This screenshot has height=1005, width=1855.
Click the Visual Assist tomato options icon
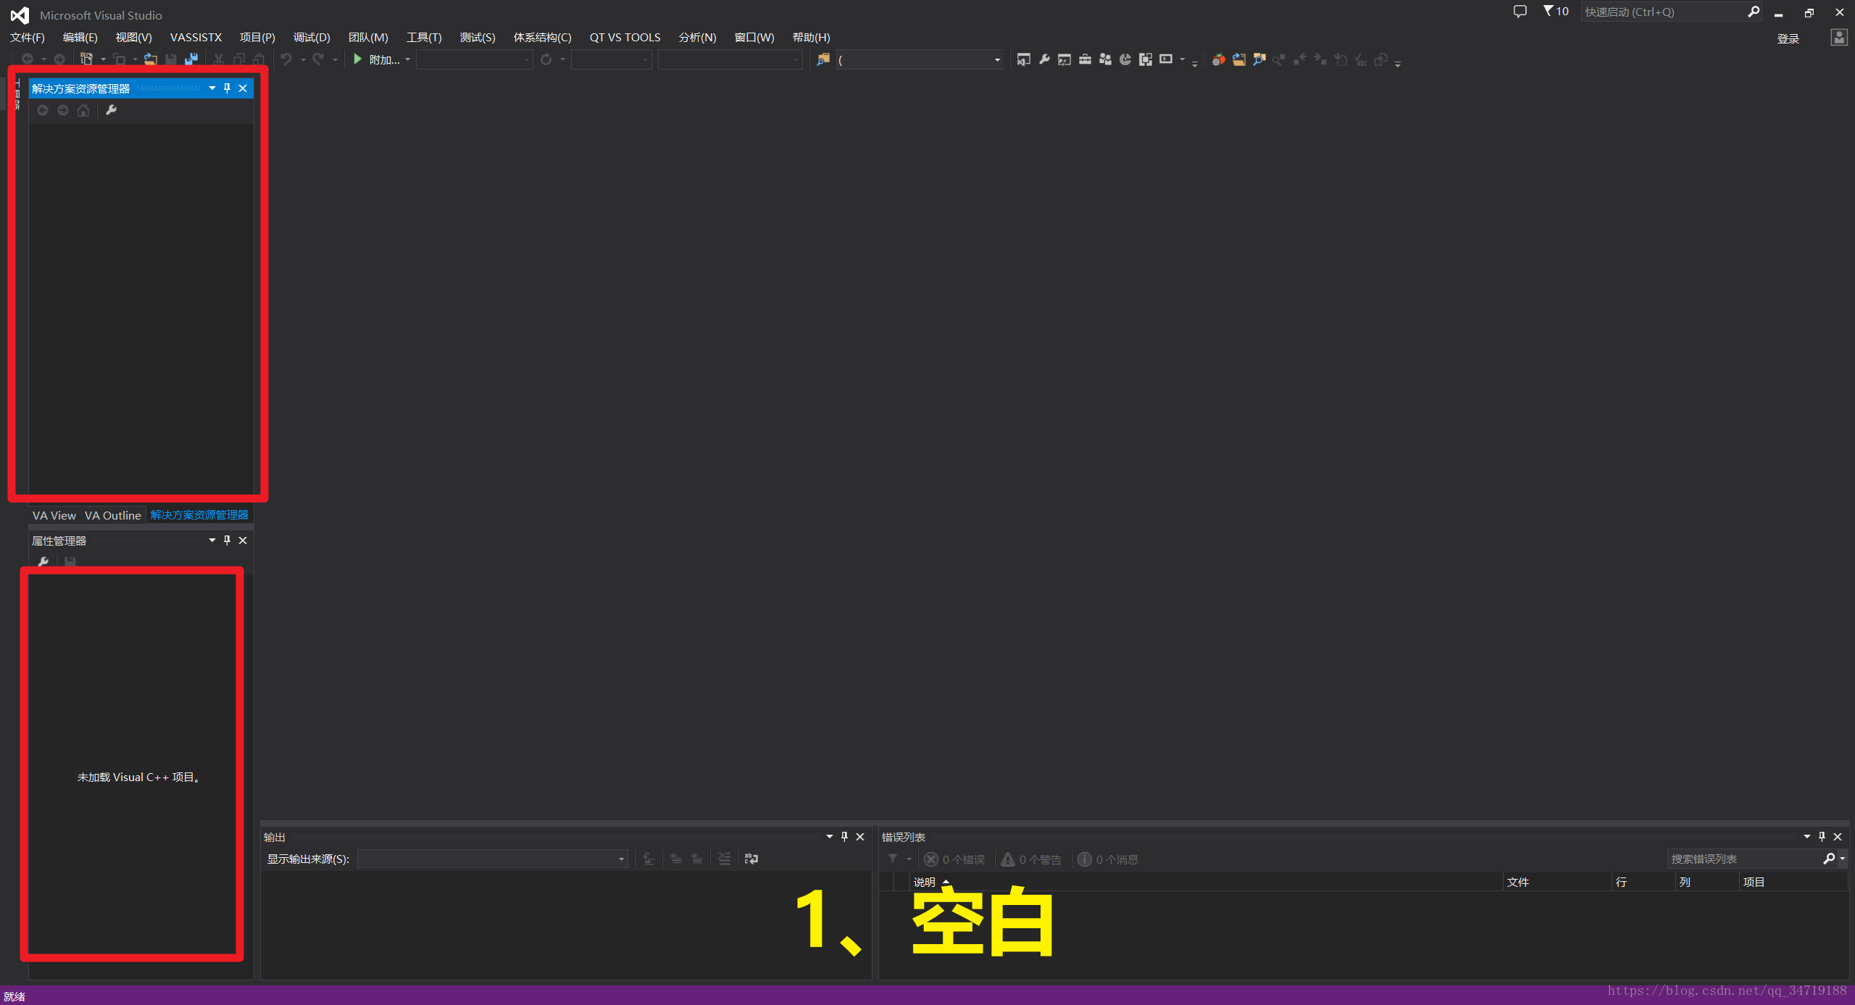coord(1219,59)
